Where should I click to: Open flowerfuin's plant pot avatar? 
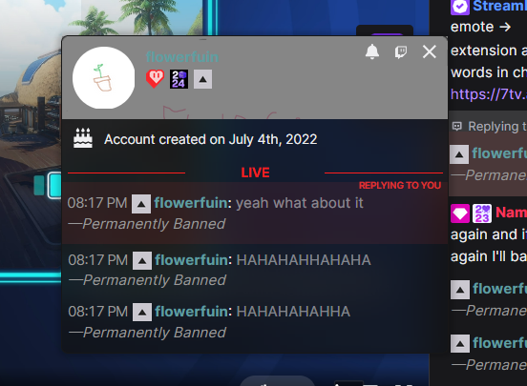103,78
